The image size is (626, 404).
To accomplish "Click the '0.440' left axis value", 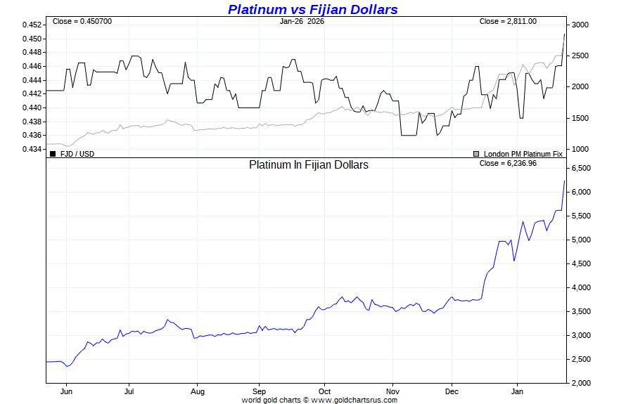I will [x=32, y=108].
